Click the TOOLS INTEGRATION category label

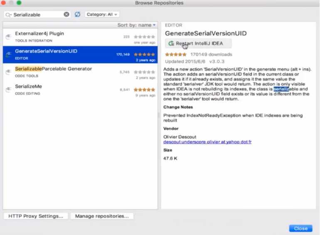click(34, 41)
